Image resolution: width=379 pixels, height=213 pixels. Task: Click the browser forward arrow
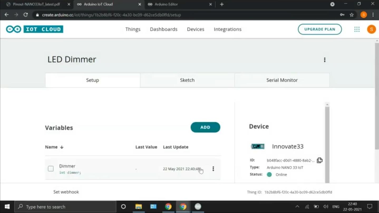point(16,15)
